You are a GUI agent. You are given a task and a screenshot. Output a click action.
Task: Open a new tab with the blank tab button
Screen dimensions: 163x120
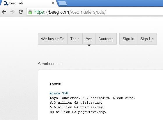[x=63, y=3]
